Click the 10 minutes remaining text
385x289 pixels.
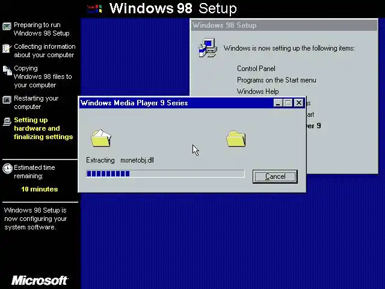click(40, 189)
